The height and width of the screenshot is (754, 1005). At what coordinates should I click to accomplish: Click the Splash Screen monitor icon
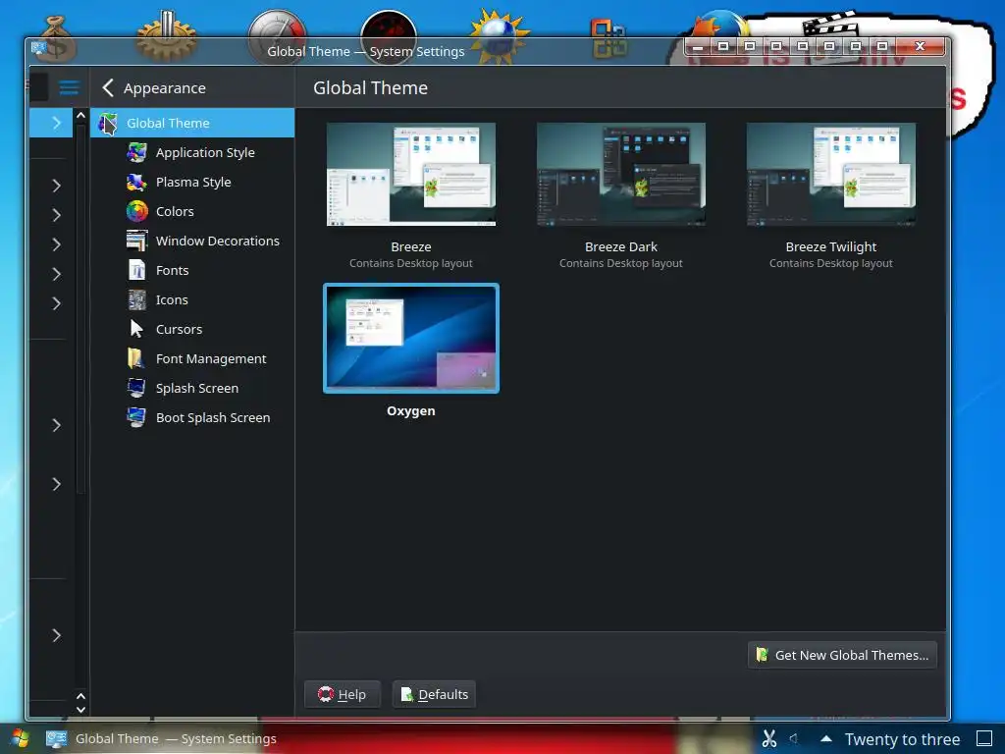coord(136,388)
